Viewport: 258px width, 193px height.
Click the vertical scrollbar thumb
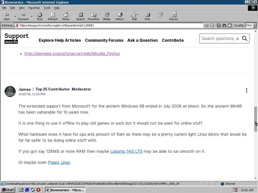(255, 119)
